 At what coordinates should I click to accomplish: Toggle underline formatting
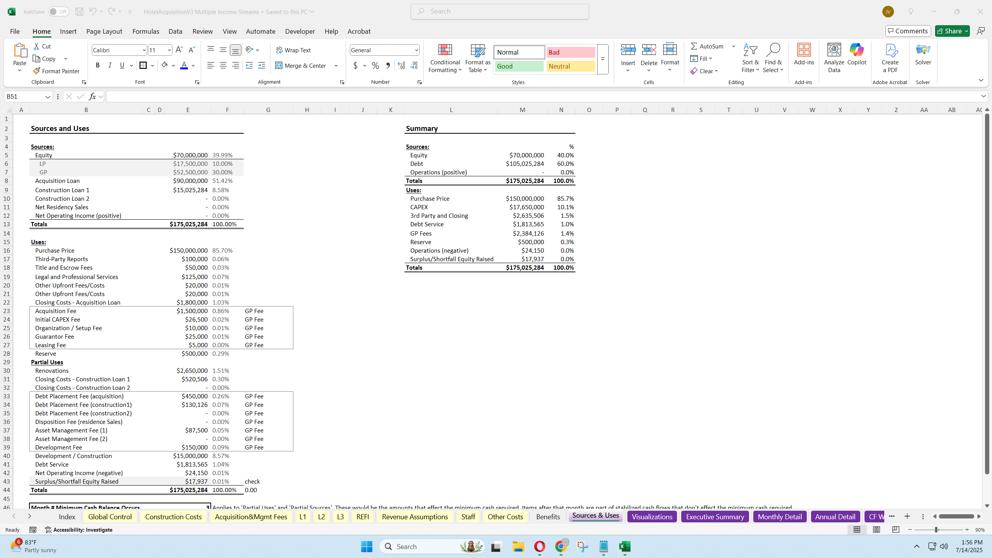(122, 65)
